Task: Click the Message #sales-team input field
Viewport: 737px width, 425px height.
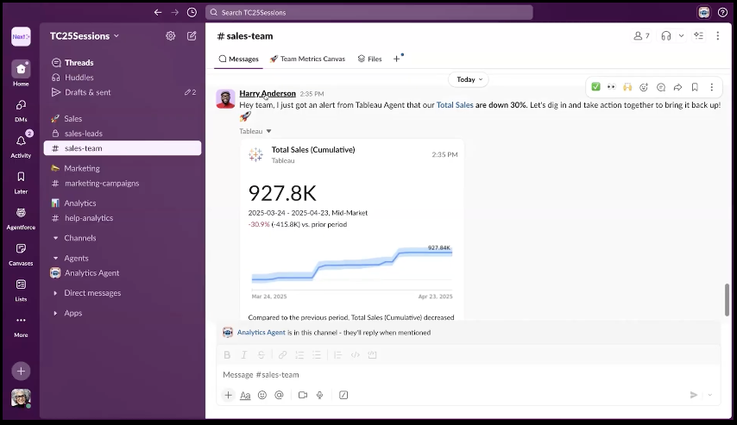Action: point(468,375)
